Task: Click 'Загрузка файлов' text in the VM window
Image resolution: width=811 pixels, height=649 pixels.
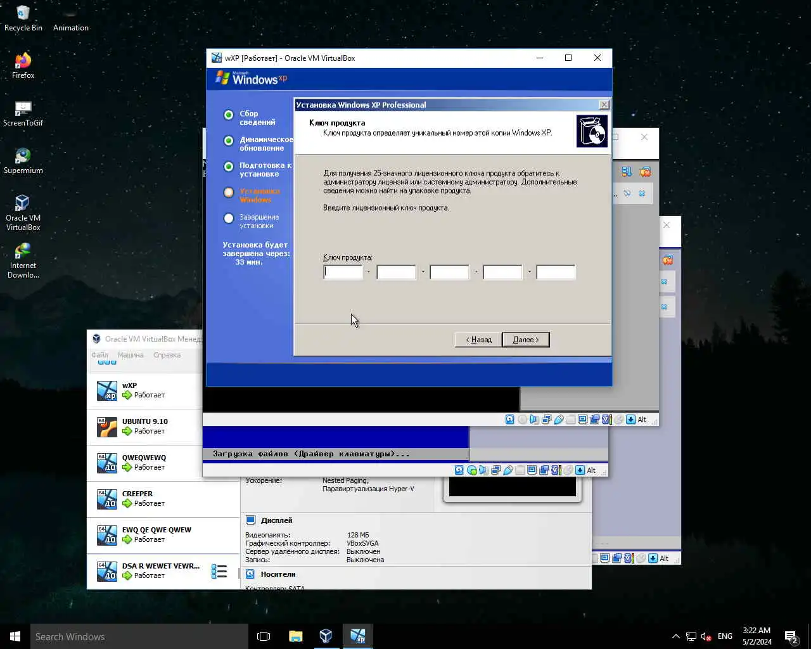Action: [x=252, y=454]
